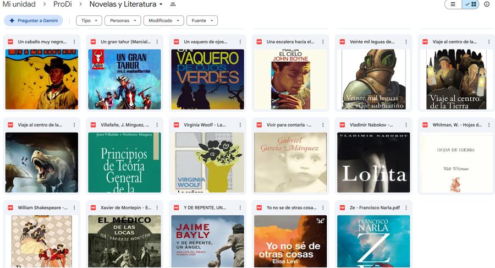The width and height of the screenshot is (495, 268).
Task: Open Francisco Narla Z cover thumbnail
Action: pos(373,242)
